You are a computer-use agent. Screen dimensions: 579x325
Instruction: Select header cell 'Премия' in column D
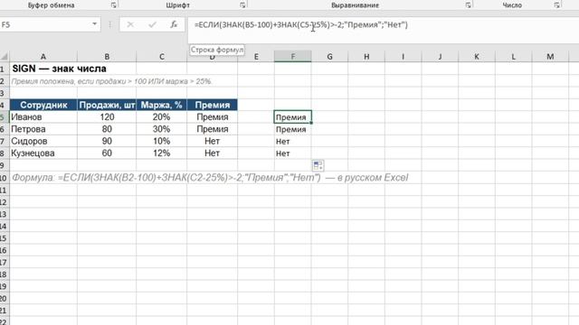[213, 105]
